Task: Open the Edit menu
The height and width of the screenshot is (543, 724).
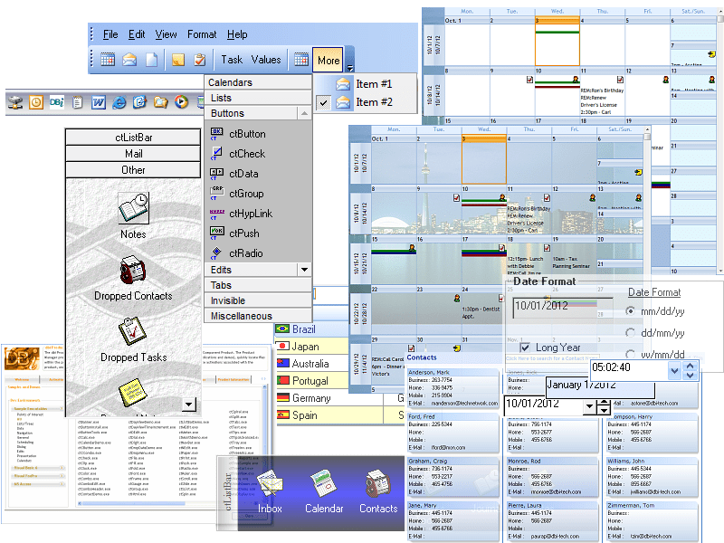Action: 137,34
